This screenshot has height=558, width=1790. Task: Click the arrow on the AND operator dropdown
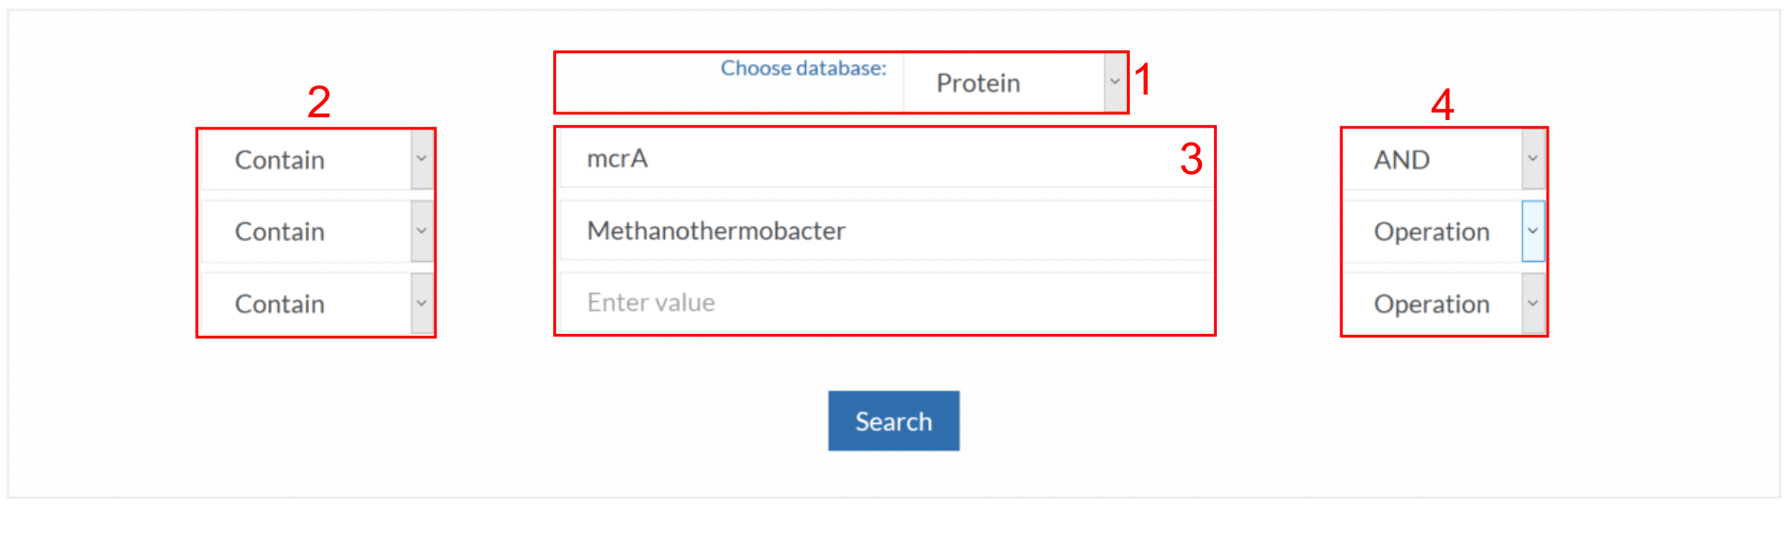click(x=1532, y=159)
